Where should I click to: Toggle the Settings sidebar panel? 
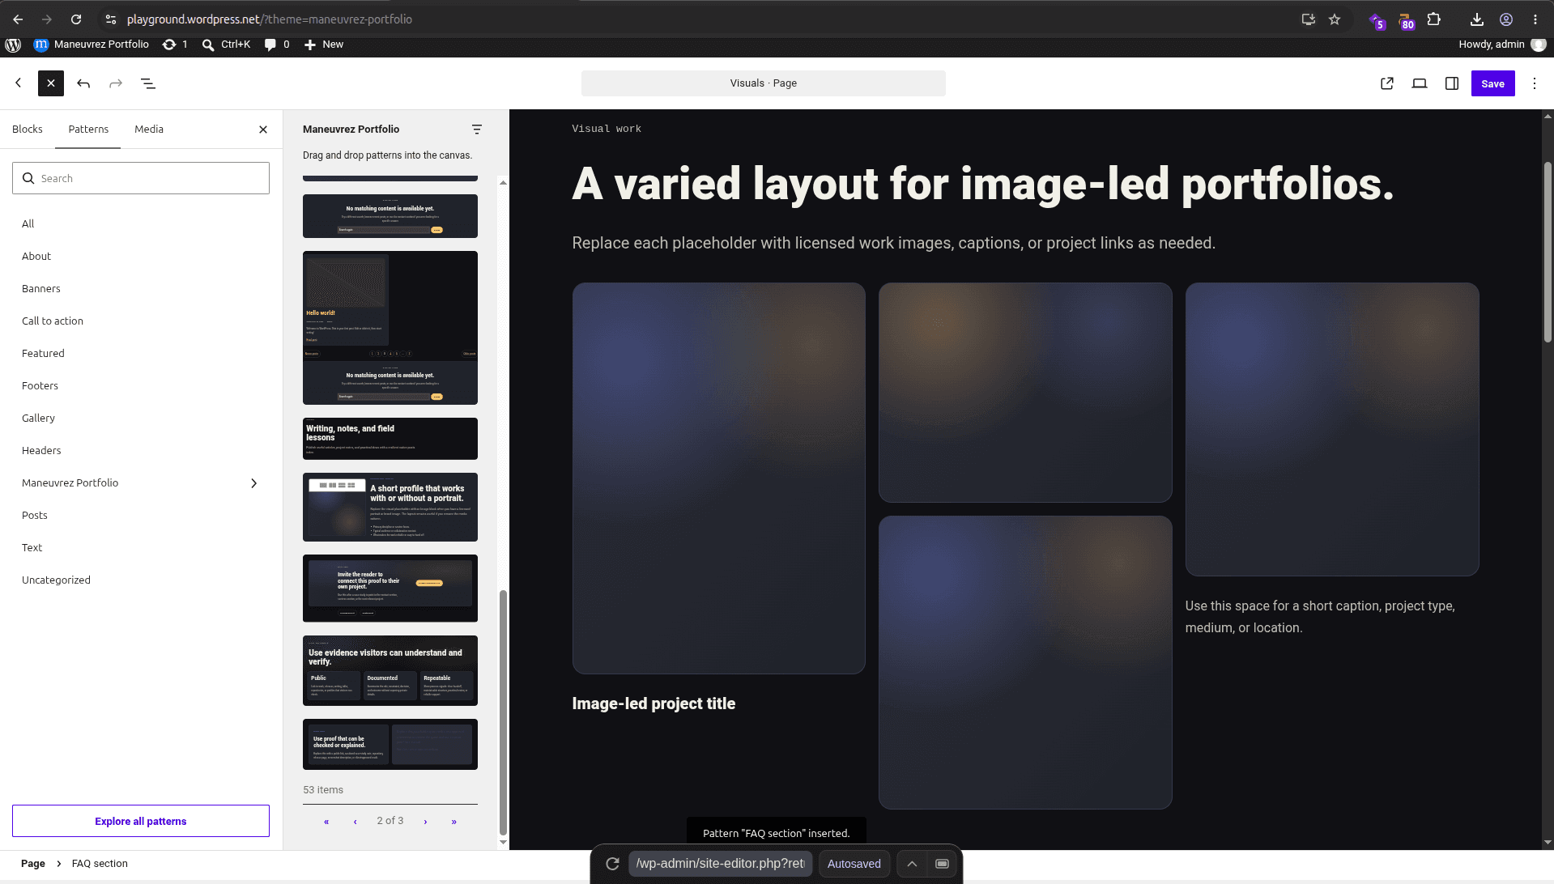(1452, 83)
